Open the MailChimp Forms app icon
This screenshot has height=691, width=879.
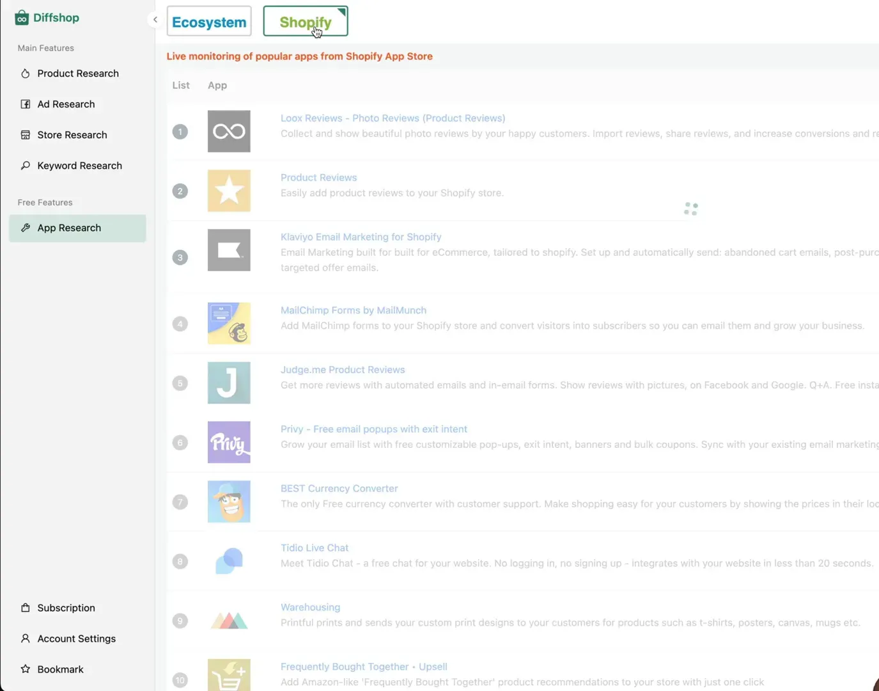[229, 324]
